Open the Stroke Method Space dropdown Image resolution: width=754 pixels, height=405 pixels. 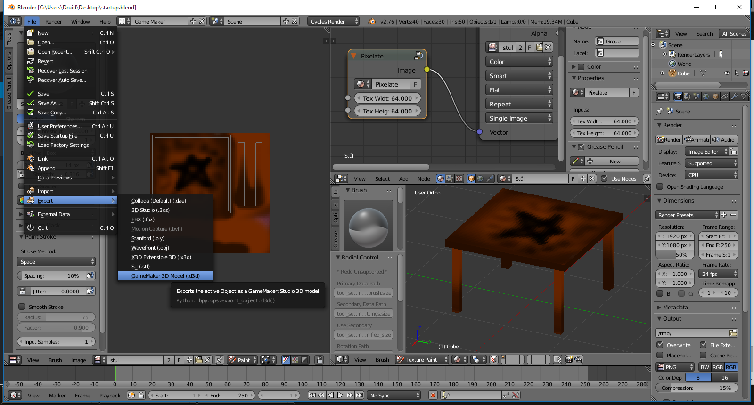click(57, 262)
